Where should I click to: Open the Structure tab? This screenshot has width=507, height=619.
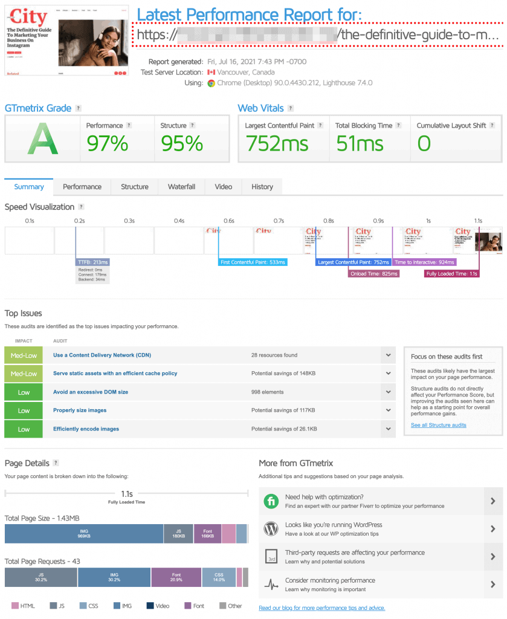pos(134,187)
